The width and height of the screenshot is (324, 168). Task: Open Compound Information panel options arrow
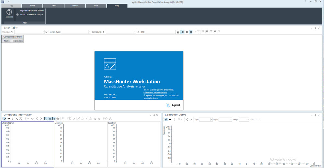tap(150, 115)
